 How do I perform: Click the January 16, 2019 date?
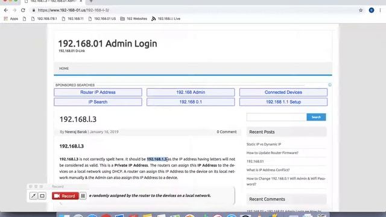104,132
